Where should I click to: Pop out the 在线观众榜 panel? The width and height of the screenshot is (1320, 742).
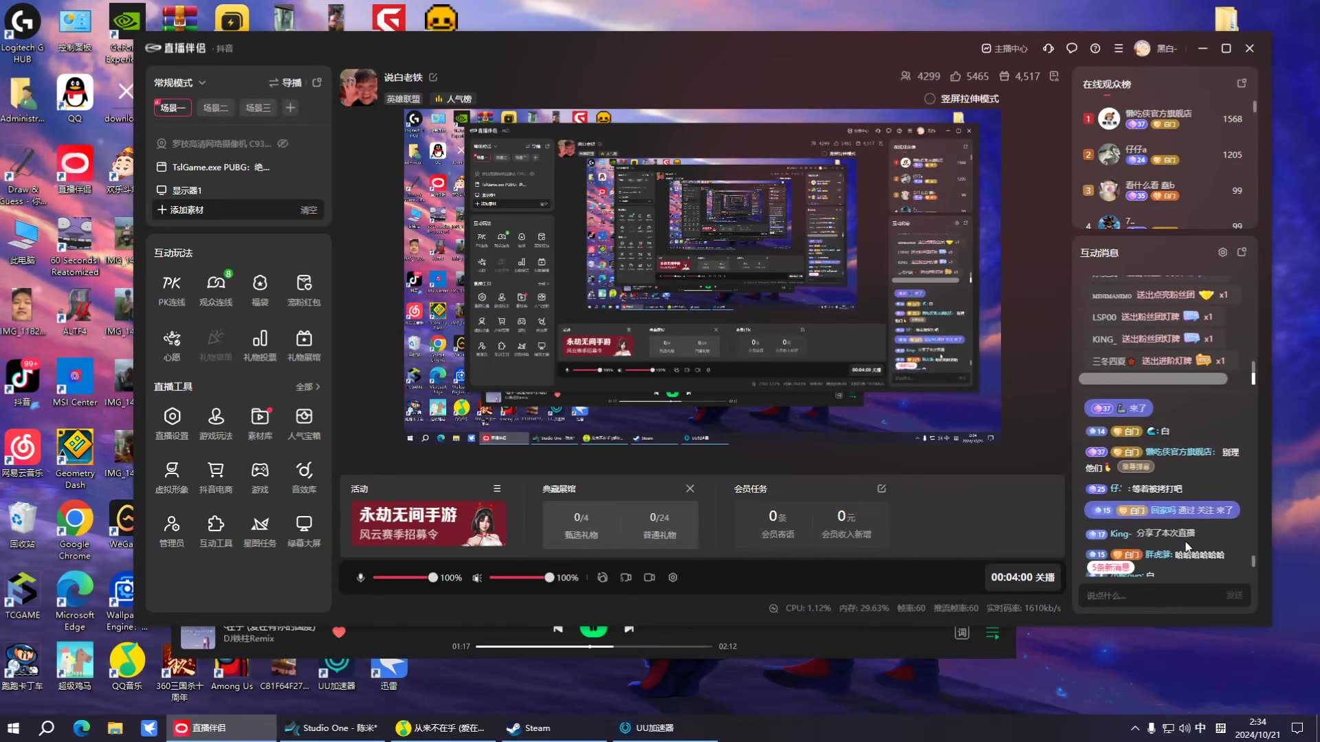(1242, 83)
